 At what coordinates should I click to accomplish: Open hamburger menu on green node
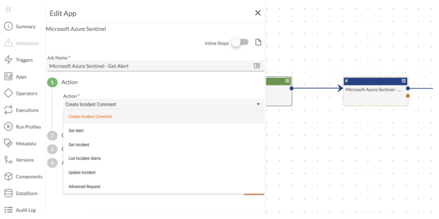tap(287, 81)
